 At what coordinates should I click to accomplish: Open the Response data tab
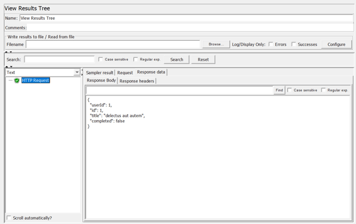151,72
